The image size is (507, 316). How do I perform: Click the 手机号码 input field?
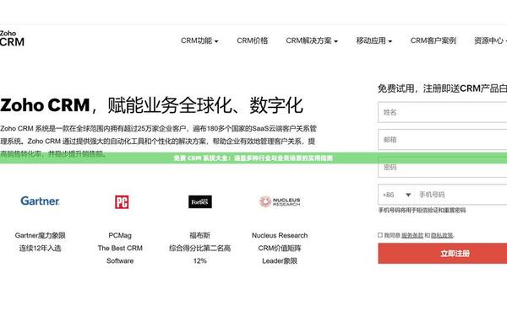tap(461, 195)
